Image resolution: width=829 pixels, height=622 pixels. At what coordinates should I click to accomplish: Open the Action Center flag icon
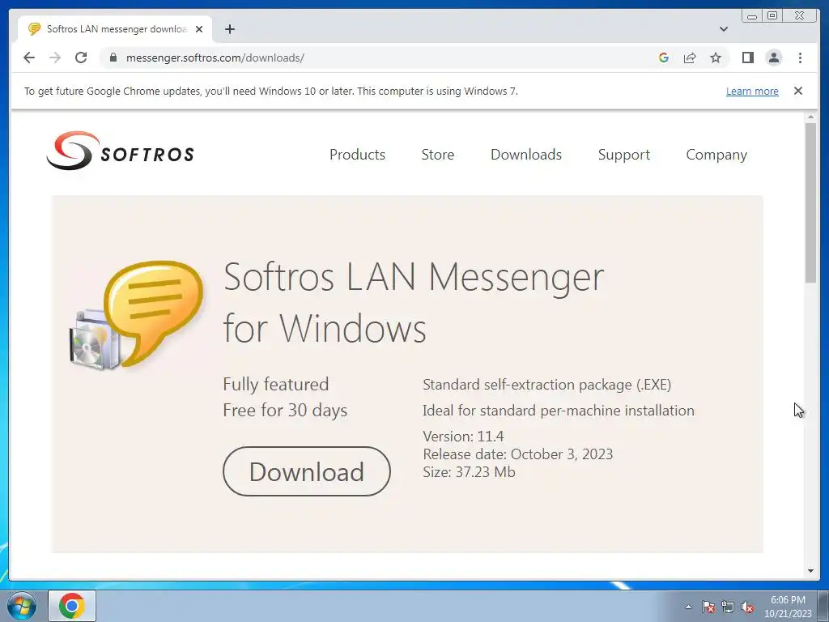click(x=708, y=607)
